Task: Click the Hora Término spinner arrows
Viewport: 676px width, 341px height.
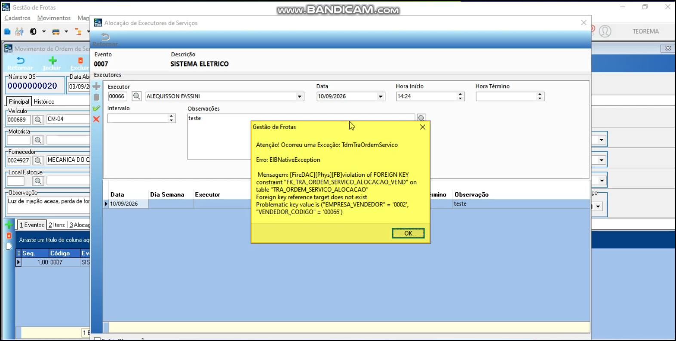Action: tap(540, 96)
